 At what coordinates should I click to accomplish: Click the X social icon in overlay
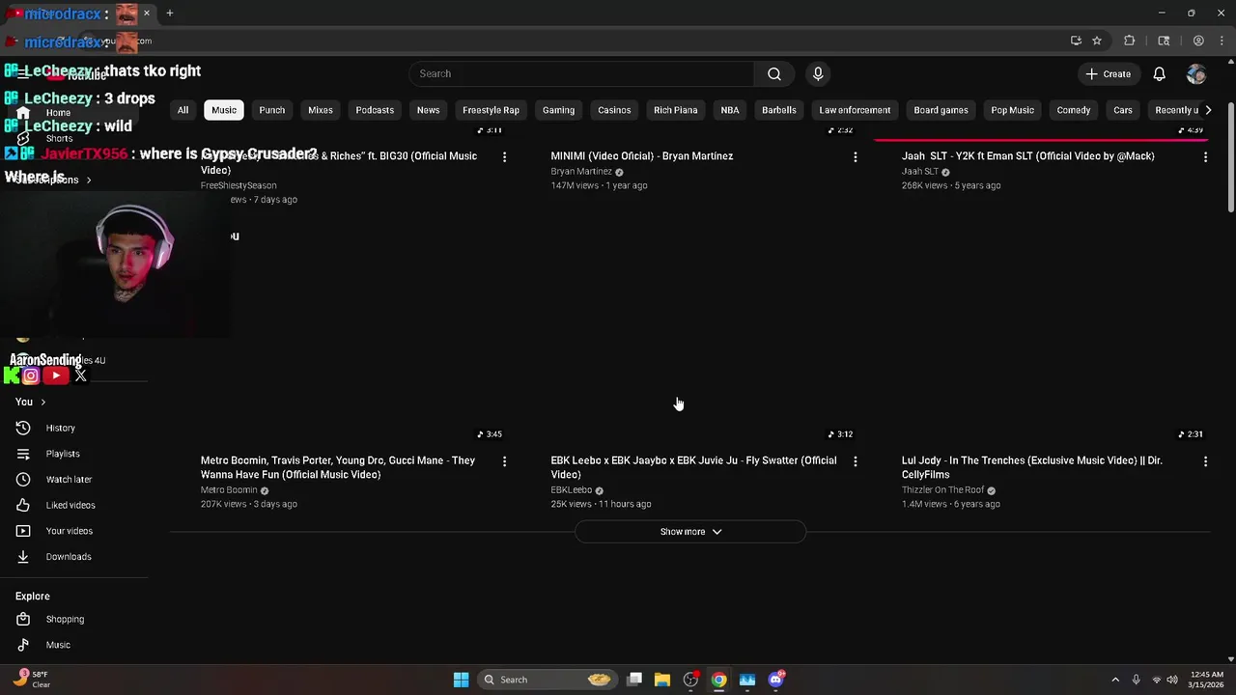(81, 376)
